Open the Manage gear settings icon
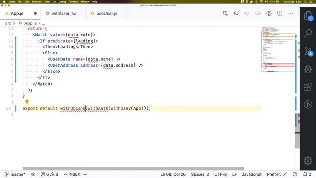316x178 pixels. point(308,160)
